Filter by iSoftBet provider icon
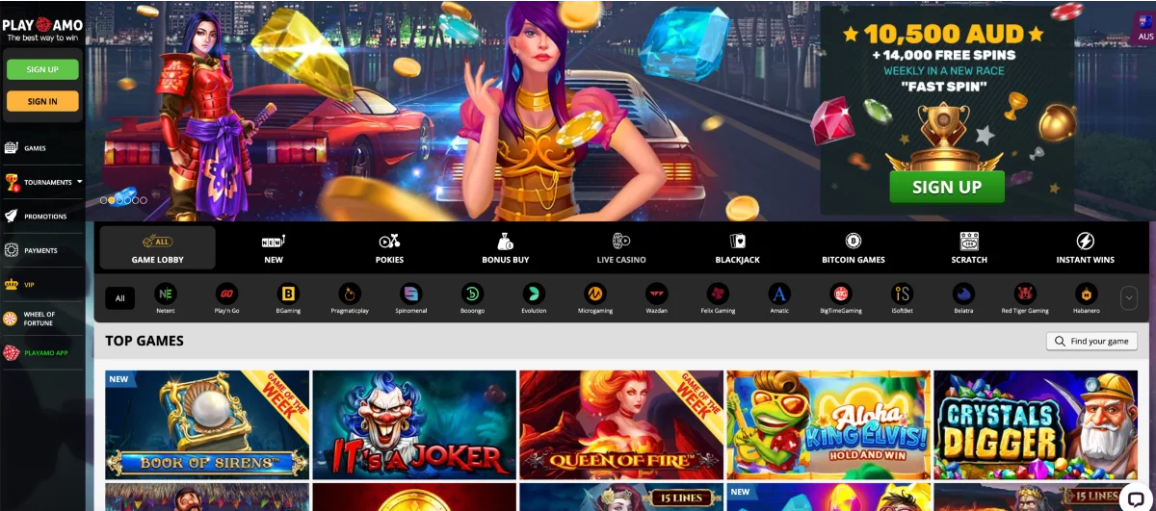1156x511 pixels. pyautogui.click(x=903, y=294)
